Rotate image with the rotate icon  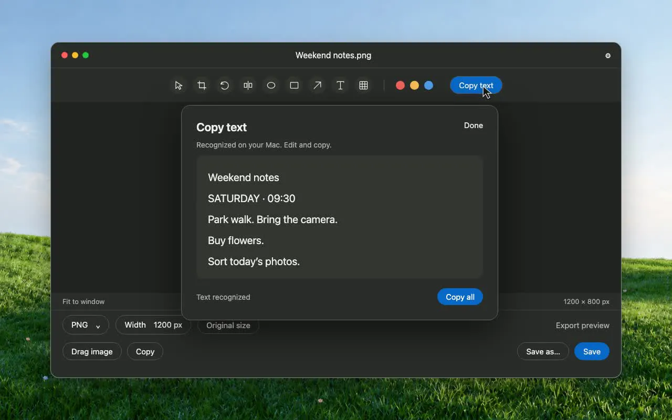point(225,86)
